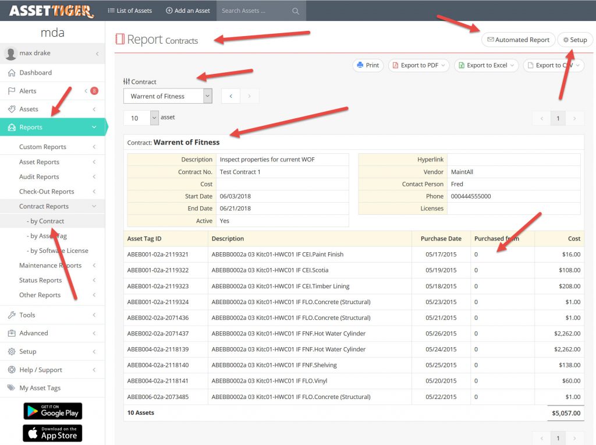596x445 pixels.
Task: Click the search magnifier icon
Action: coord(296,11)
